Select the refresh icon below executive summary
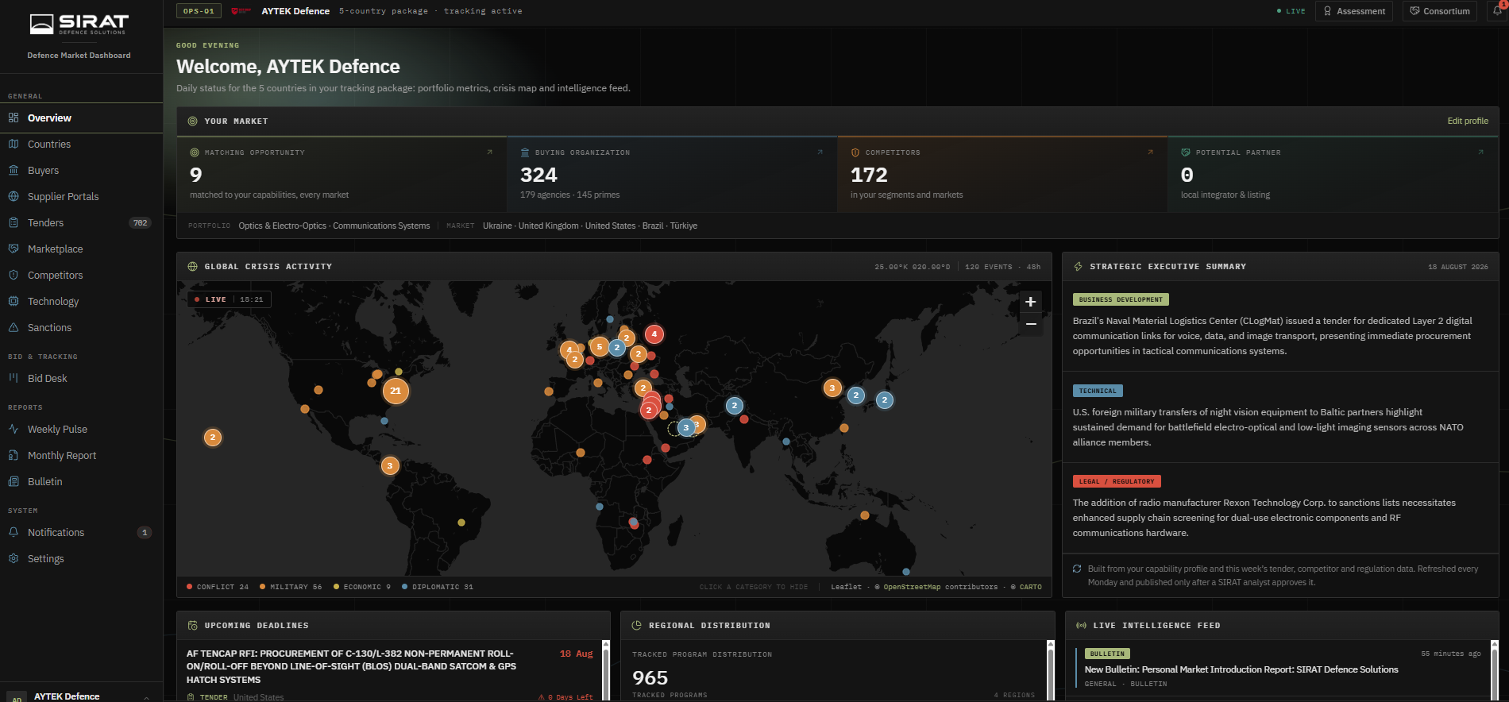The height and width of the screenshot is (702, 1509). 1077,569
